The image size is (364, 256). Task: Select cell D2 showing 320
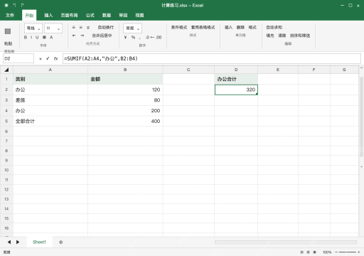pos(236,90)
